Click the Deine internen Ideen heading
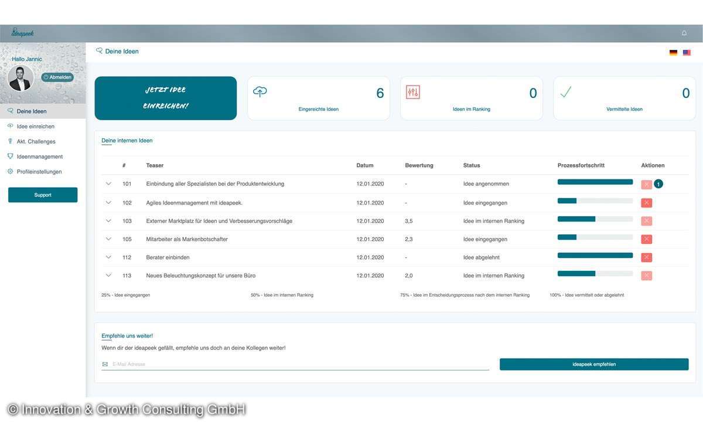This screenshot has width=703, height=422. coord(127,141)
